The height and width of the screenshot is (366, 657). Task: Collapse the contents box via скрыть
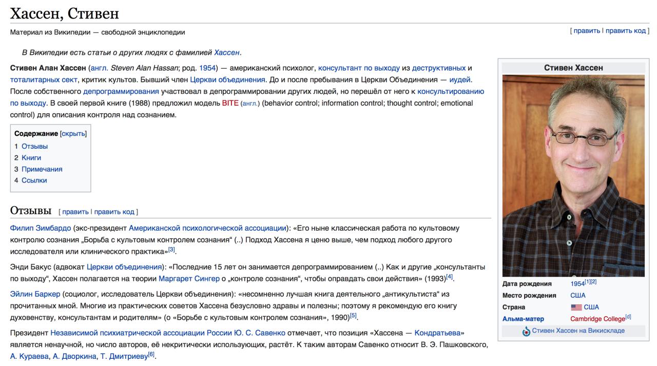pyautogui.click(x=73, y=133)
